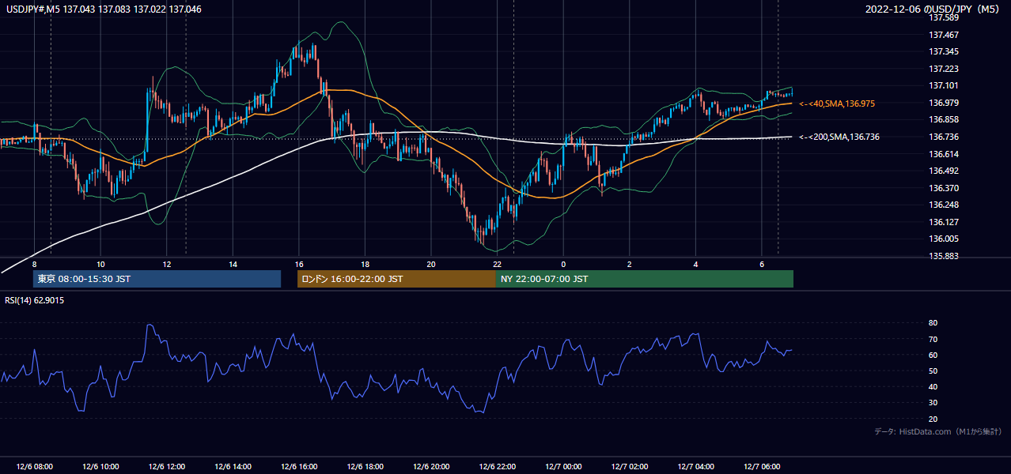Click the 12/7 00:00 bottom time label
Viewport: 1011px width, 474px height.
(x=563, y=467)
